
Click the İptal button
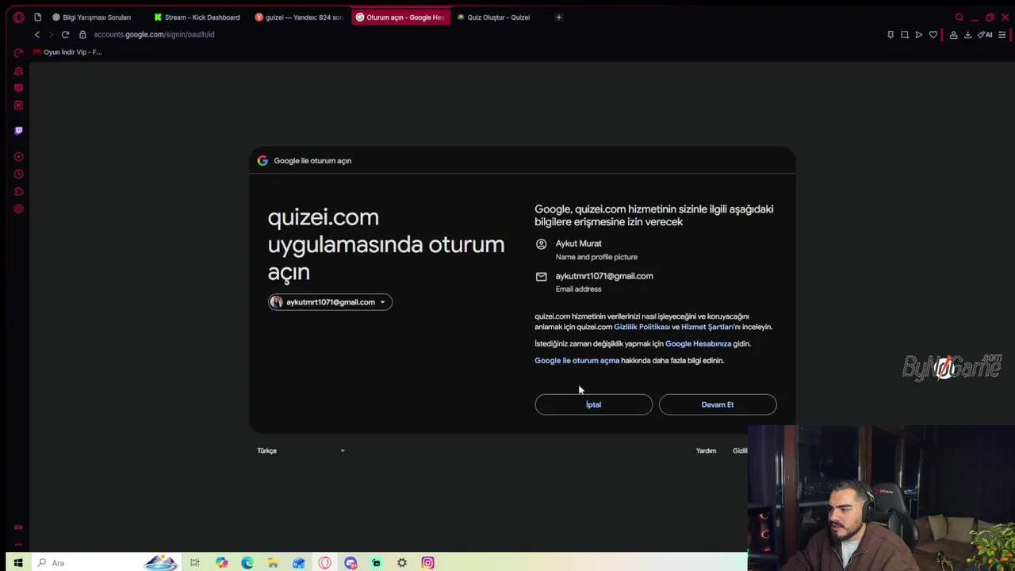(593, 404)
